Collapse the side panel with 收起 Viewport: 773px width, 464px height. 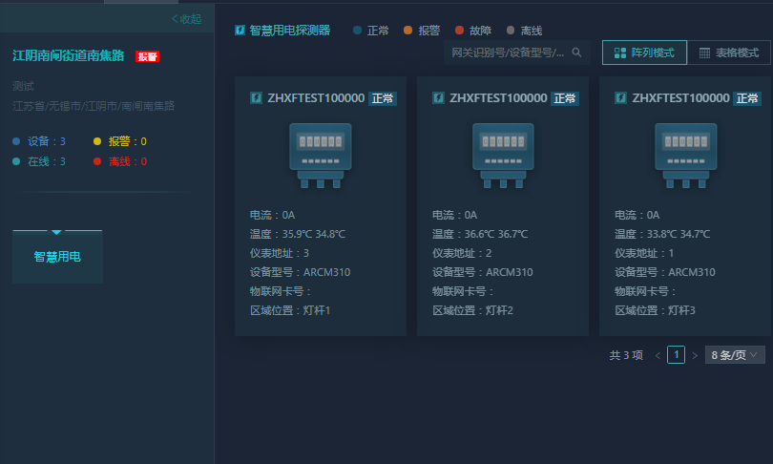click(186, 19)
